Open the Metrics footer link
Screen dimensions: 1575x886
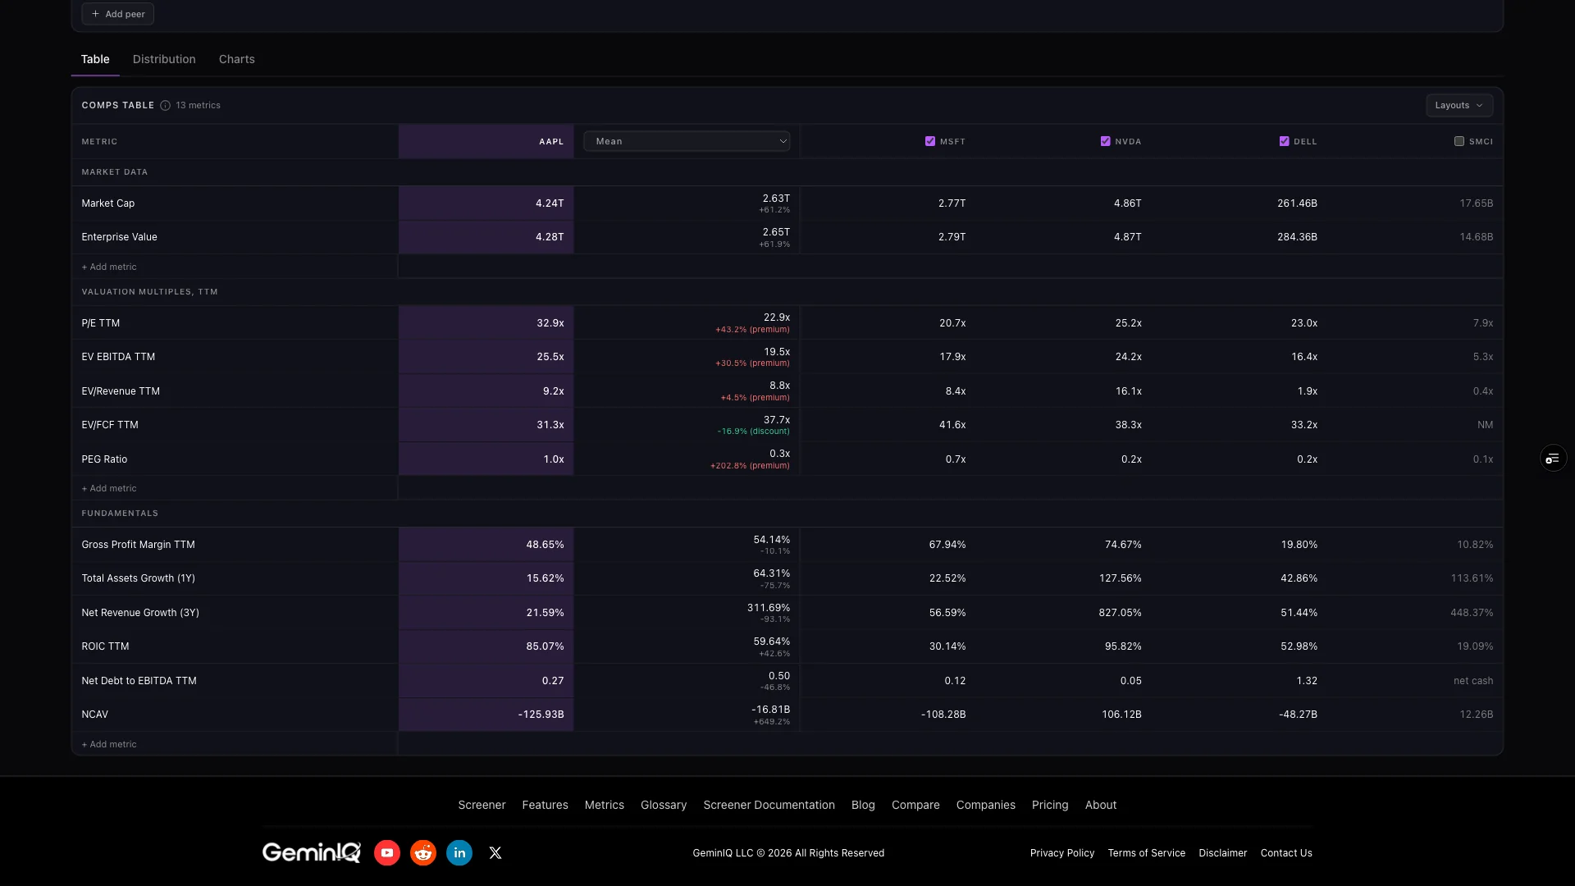605,805
